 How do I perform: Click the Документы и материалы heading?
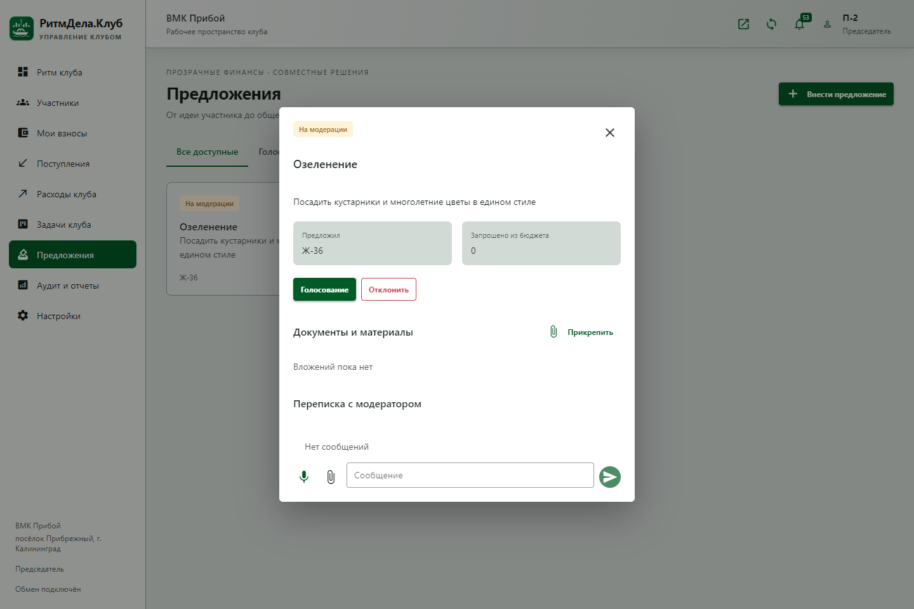pos(353,332)
